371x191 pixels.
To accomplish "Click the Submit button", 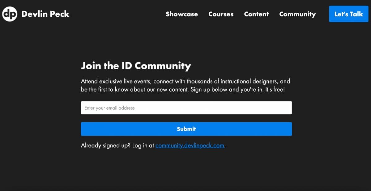I will tap(186, 129).
